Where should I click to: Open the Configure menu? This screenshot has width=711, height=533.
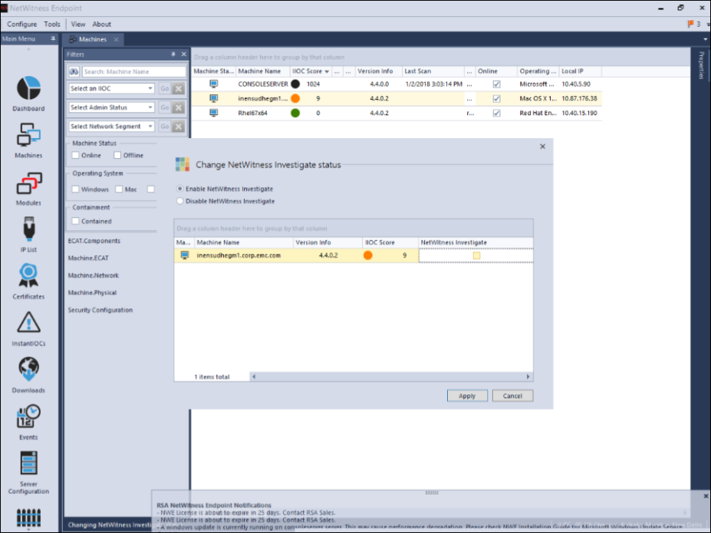pyautogui.click(x=21, y=25)
